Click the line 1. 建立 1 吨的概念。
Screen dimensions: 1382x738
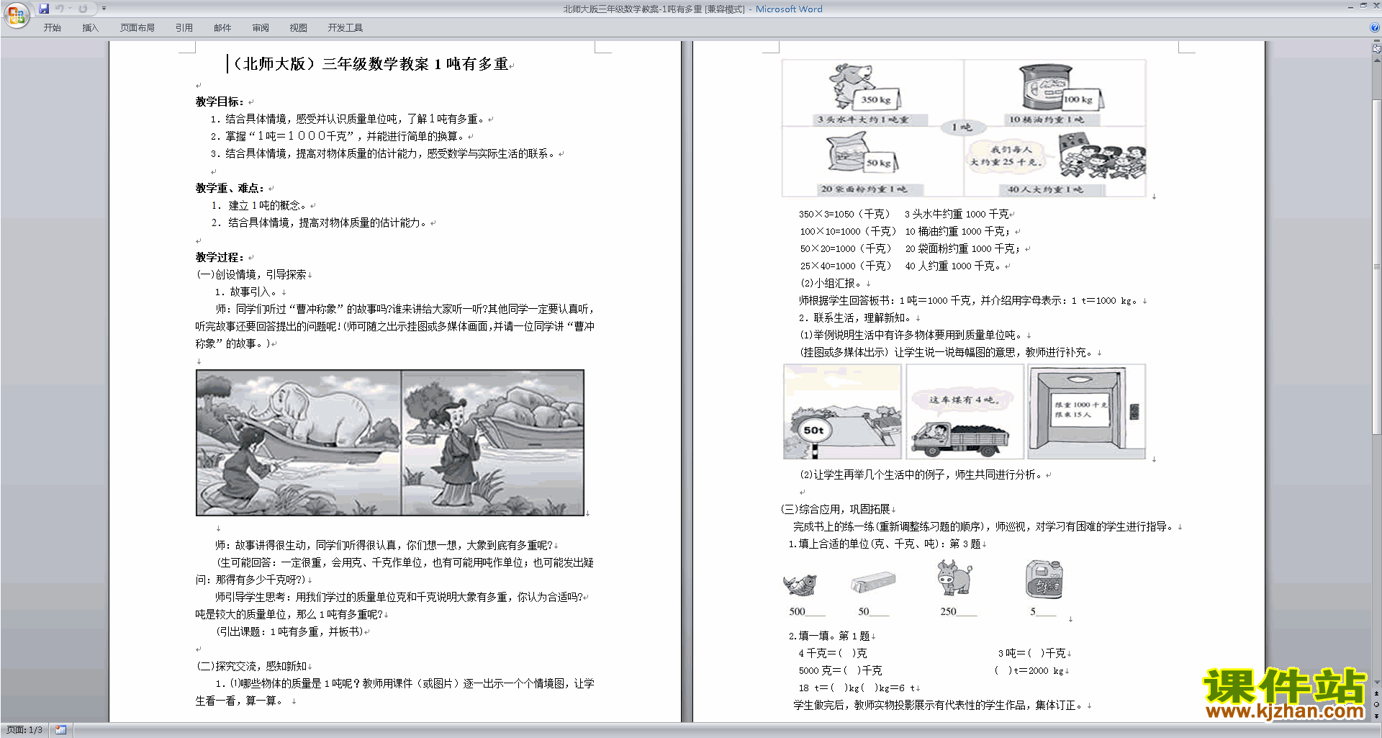[x=259, y=205]
